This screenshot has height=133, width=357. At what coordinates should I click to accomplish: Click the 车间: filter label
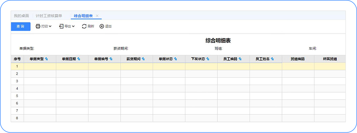click(313, 49)
